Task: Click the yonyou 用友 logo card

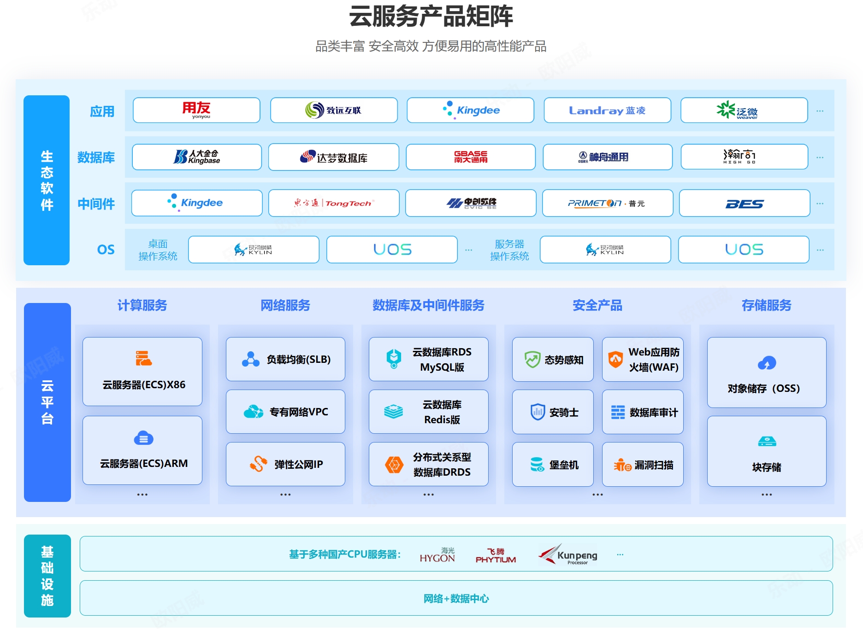Action: tap(196, 110)
